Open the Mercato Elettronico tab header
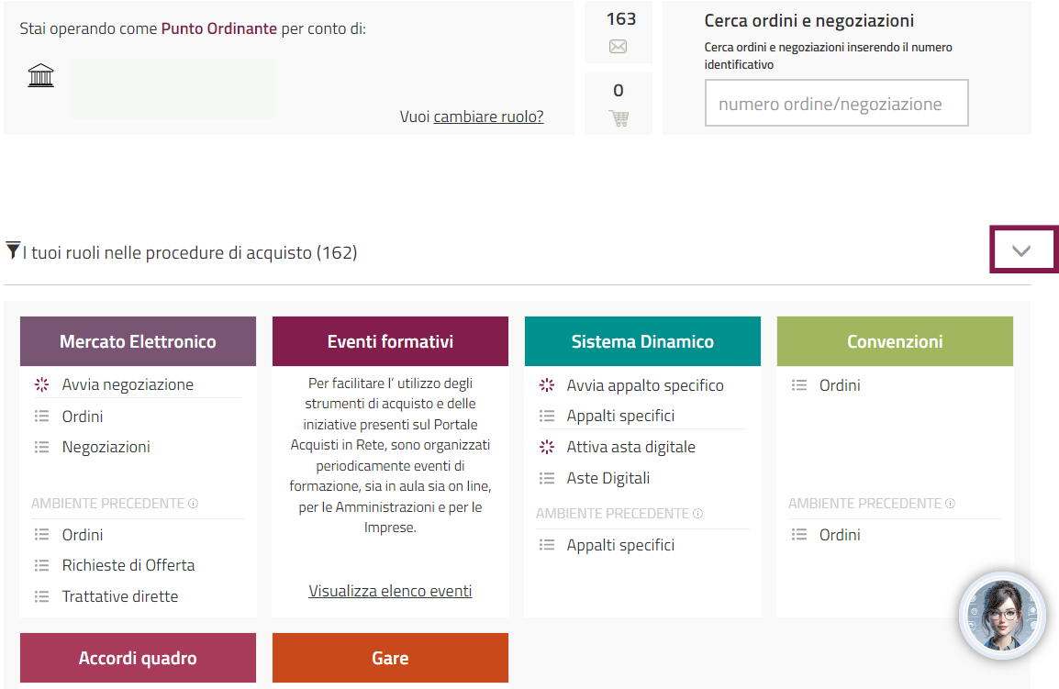 click(138, 341)
